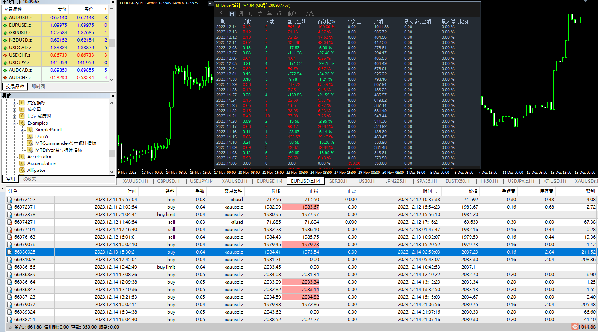Viewport: 598px width, 332px height.
Task: Click the DaoYi indicator icon in Navigator
Action: pyautogui.click(x=30, y=137)
